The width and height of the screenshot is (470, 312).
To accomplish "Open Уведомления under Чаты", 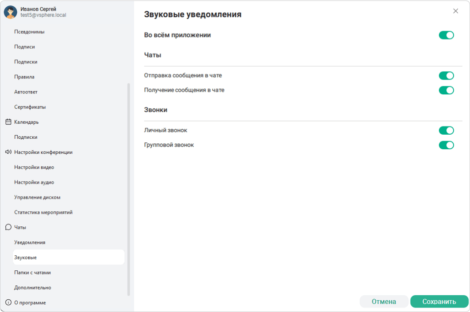I will point(29,243).
